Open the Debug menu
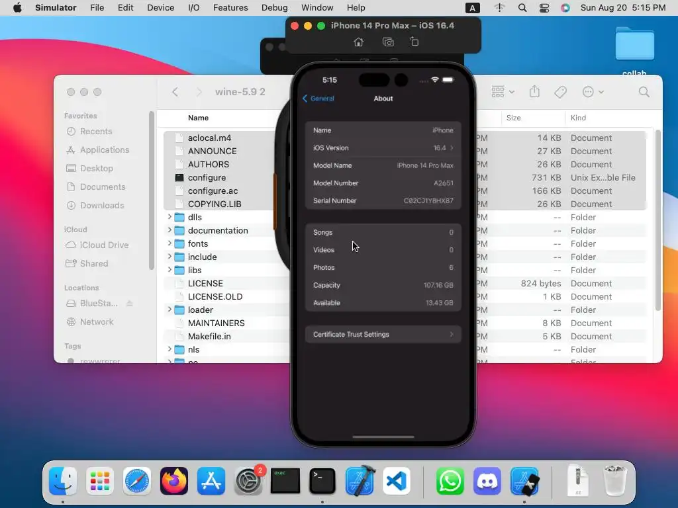 [275, 8]
